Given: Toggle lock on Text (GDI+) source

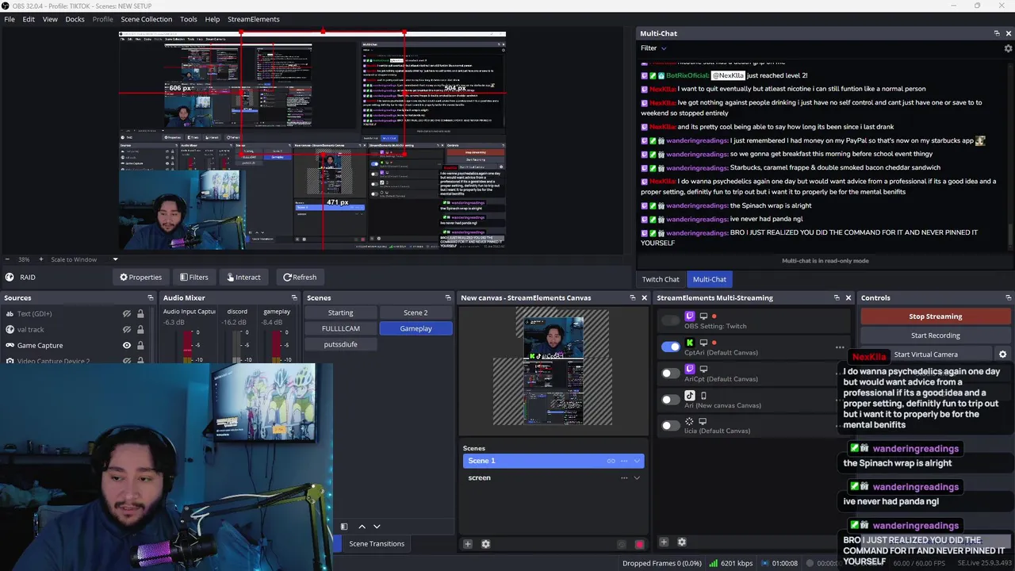Looking at the screenshot, I should [140, 314].
